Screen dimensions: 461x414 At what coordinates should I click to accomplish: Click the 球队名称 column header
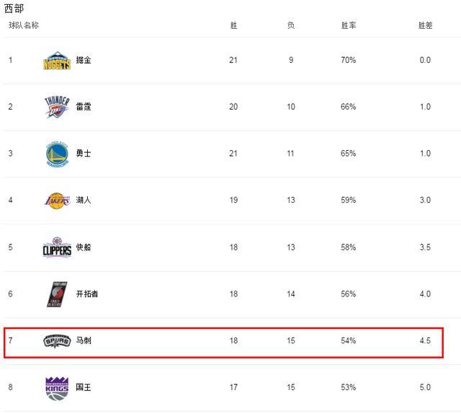[24, 25]
